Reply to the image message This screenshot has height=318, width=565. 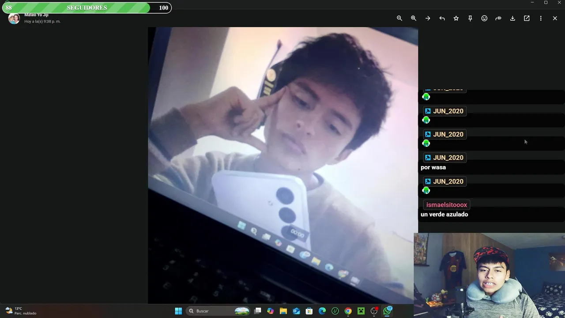point(442,18)
